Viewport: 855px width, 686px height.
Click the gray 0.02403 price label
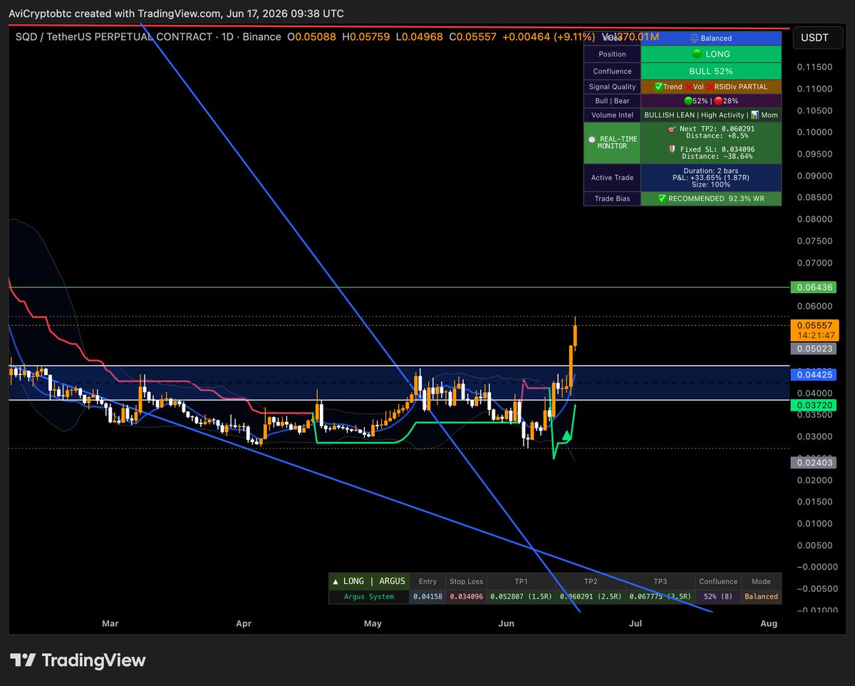click(813, 462)
